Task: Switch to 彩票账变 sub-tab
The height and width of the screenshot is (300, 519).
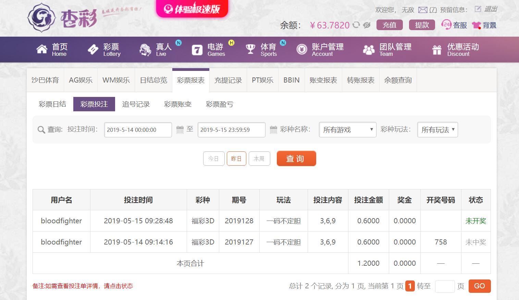Action: click(178, 104)
